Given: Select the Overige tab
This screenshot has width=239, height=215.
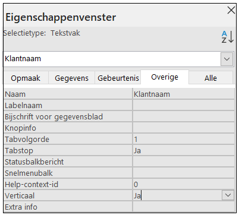Looking at the screenshot, I should [x=165, y=77].
